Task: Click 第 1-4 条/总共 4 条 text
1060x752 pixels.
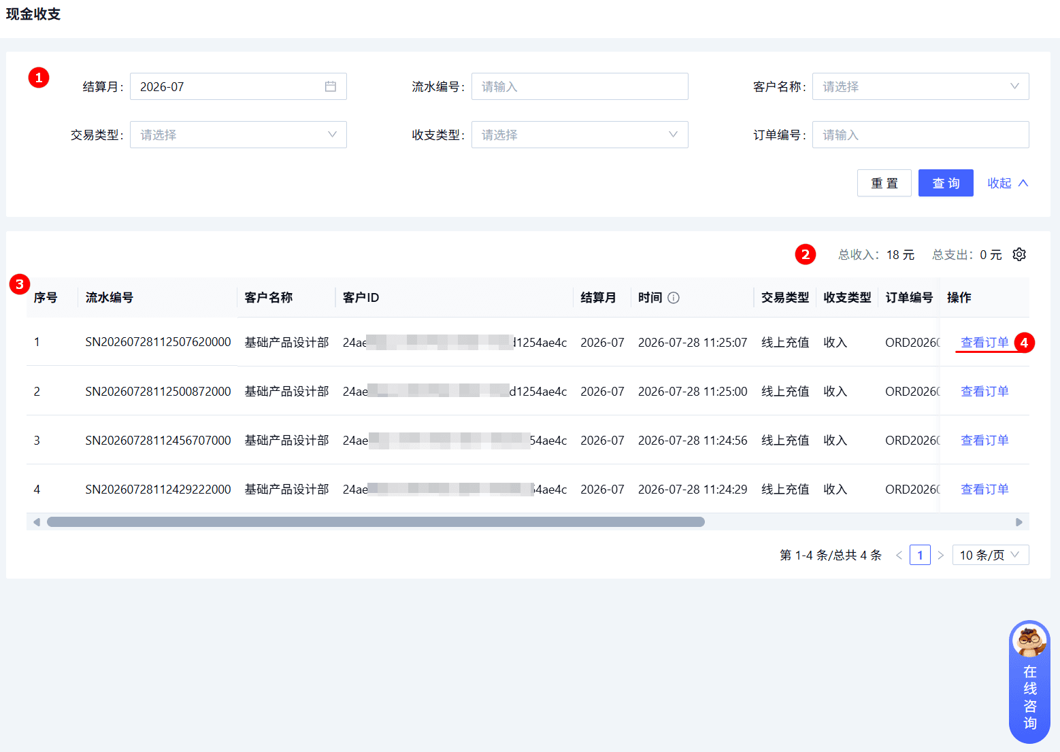Action: 831,556
